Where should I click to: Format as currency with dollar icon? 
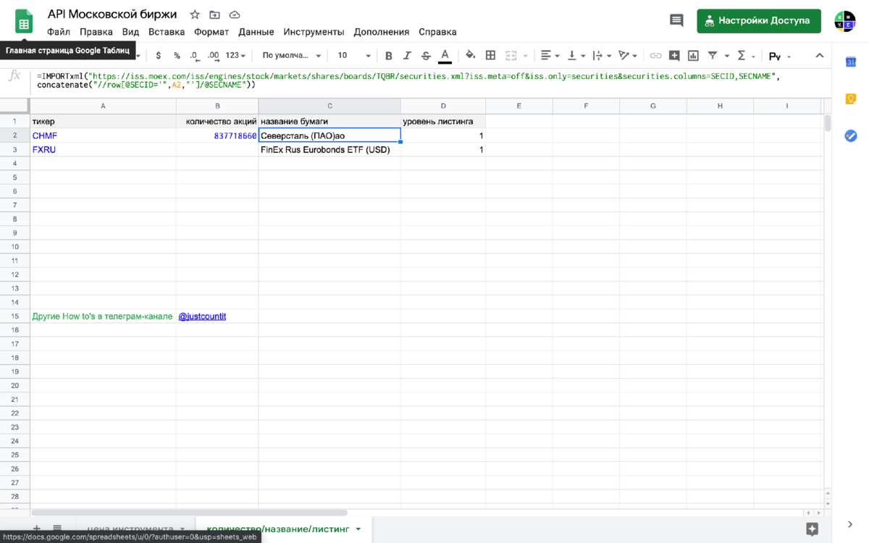coord(159,56)
